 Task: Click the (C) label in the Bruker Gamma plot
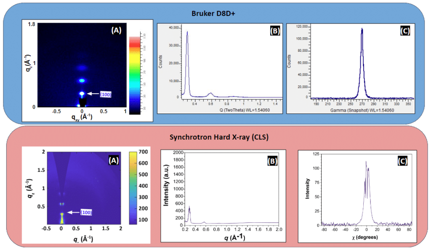405,31
